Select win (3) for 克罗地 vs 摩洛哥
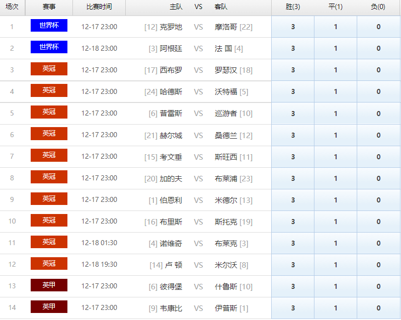 [293, 27]
